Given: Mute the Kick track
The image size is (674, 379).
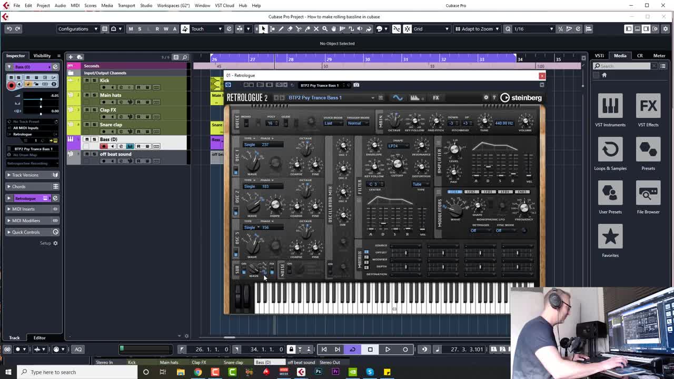Looking at the screenshot, I should 87,81.
